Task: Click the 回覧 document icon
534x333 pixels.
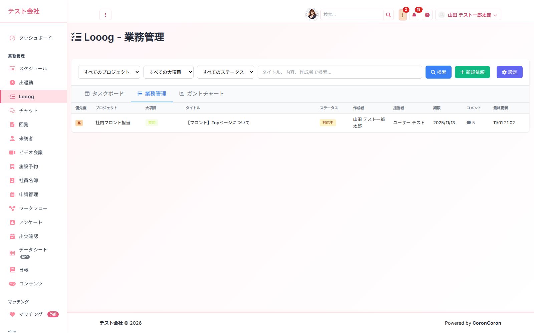Action: point(12,125)
